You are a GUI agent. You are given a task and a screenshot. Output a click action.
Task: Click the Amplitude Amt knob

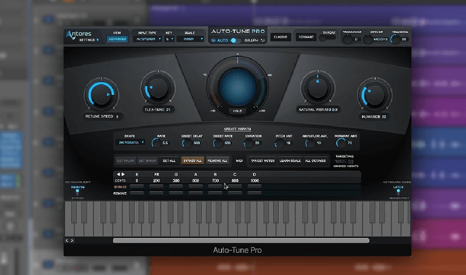click(x=310, y=143)
